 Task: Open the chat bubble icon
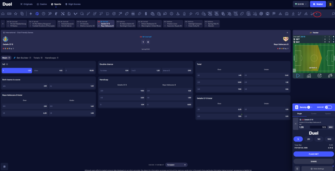pos(4,166)
